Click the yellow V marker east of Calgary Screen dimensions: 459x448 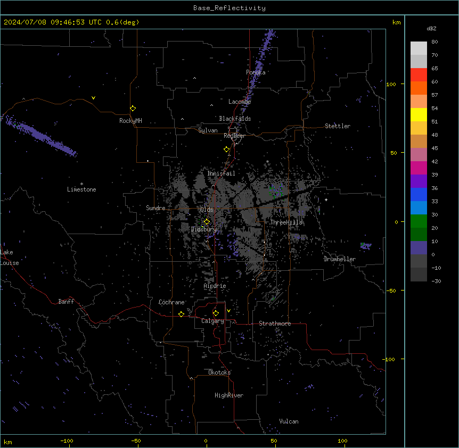(228, 311)
